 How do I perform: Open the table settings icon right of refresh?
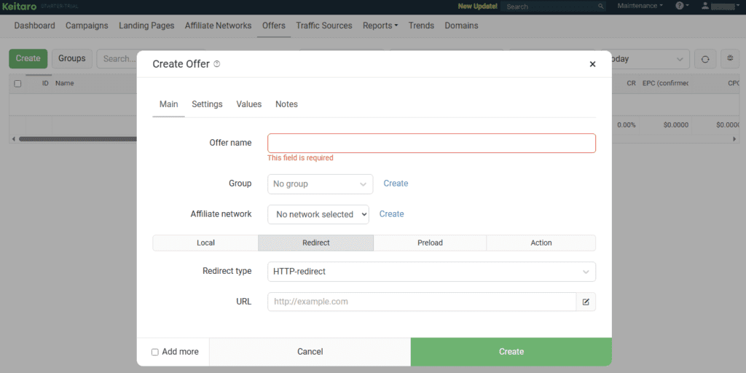(x=731, y=59)
